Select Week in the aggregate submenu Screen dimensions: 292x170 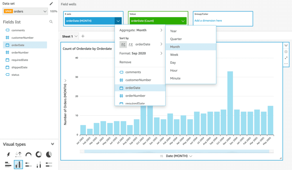click(x=191, y=55)
